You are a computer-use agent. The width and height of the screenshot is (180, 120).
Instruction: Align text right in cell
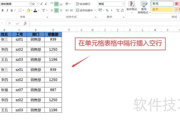coord(61,10)
